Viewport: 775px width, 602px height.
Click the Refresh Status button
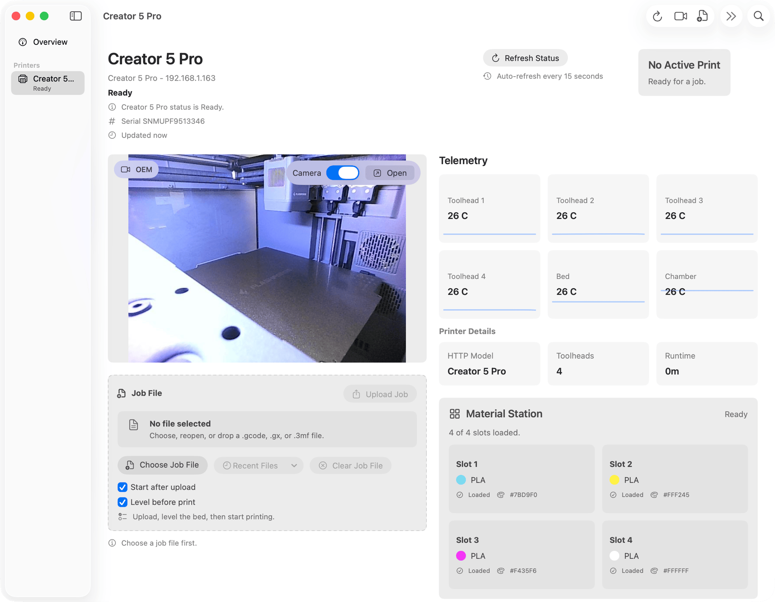pyautogui.click(x=525, y=58)
